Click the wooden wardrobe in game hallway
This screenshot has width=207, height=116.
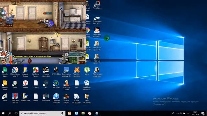click(43, 44)
